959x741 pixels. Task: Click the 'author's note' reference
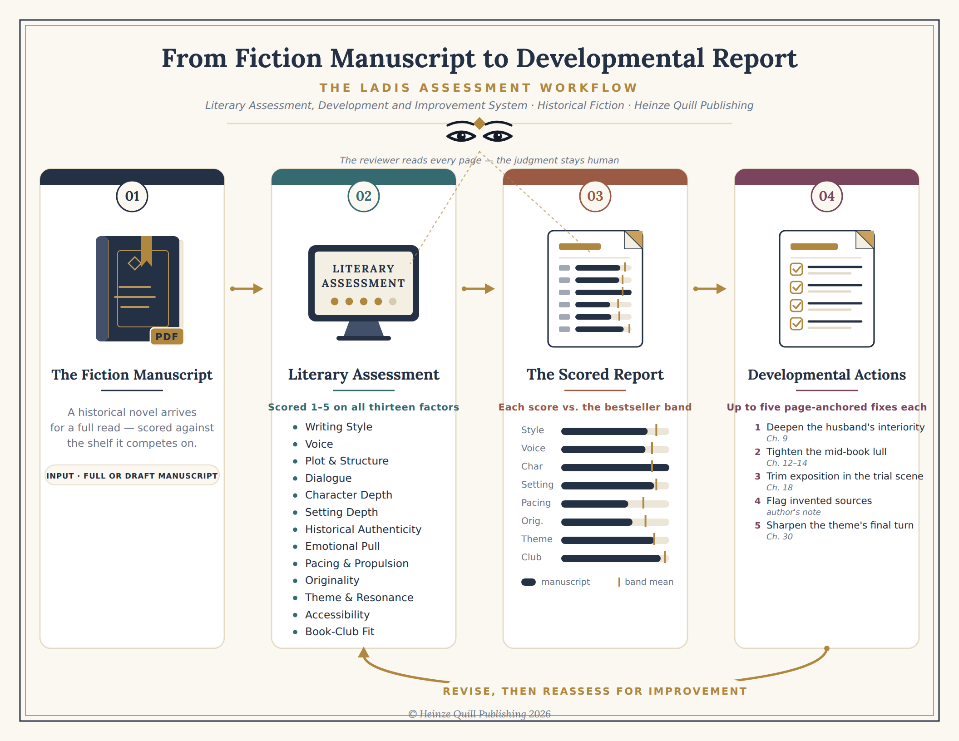pyautogui.click(x=794, y=512)
